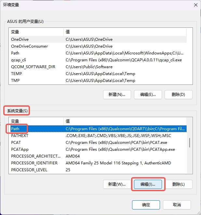Select the OneDrive user variable row
This screenshot has height=215, width=201.
[99, 39]
